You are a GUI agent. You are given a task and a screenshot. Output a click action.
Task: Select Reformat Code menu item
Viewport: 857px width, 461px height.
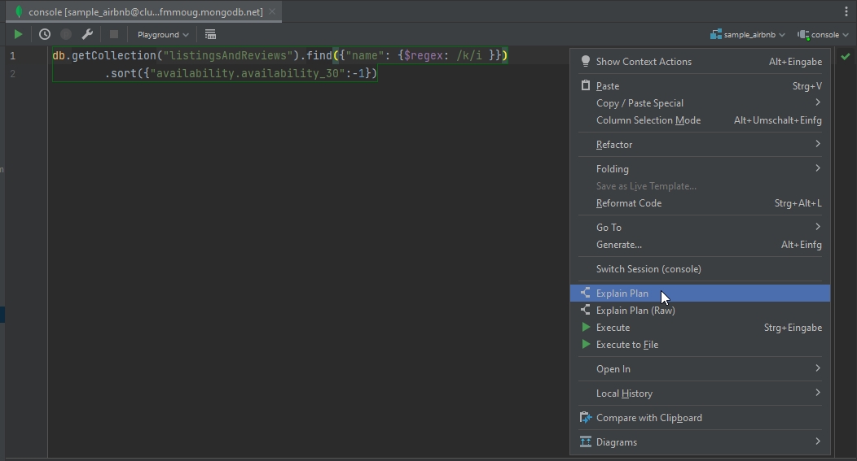click(x=629, y=203)
